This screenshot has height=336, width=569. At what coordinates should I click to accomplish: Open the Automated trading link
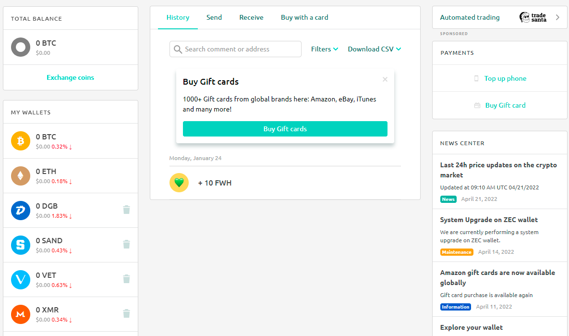470,17
